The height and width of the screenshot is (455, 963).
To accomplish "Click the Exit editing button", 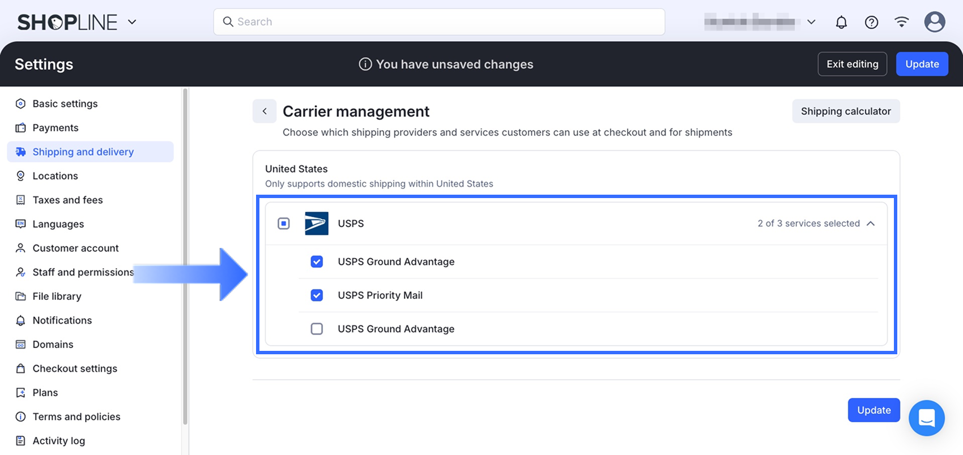I will pos(852,64).
